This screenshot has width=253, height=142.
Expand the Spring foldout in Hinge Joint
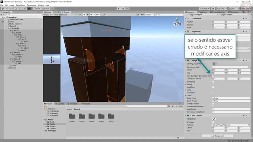pos(186,84)
